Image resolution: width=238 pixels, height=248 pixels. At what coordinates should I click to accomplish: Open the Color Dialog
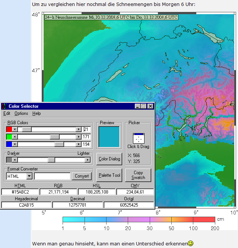click(x=109, y=159)
